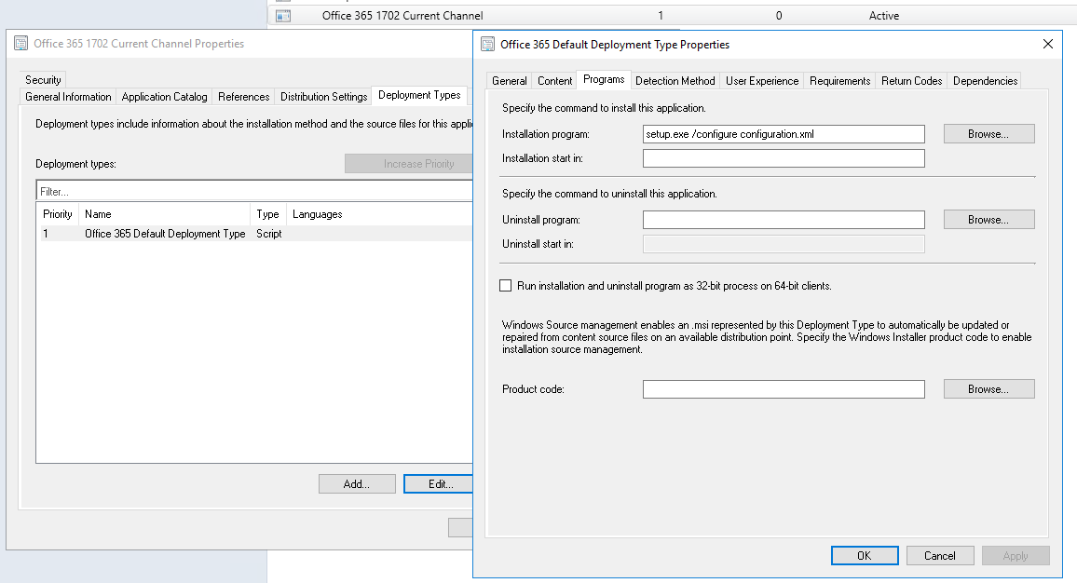
Task: Select Office 365 1702 Current Channel row text
Action: [x=402, y=16]
